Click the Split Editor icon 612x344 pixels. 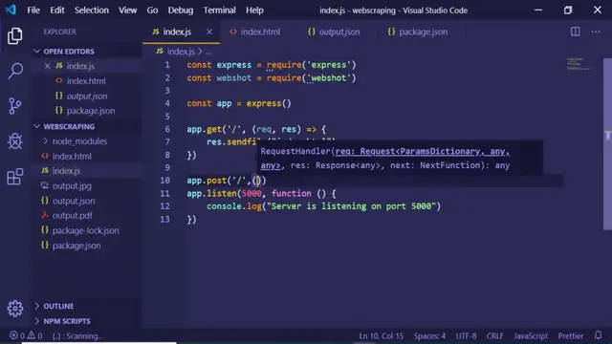tap(575, 32)
